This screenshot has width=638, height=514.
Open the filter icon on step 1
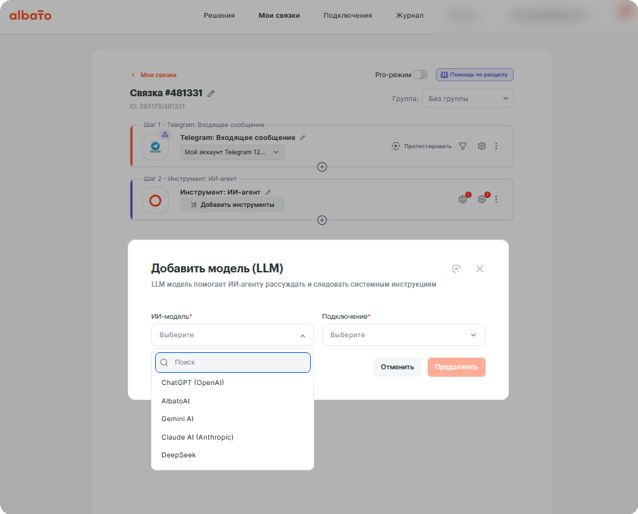pos(462,146)
